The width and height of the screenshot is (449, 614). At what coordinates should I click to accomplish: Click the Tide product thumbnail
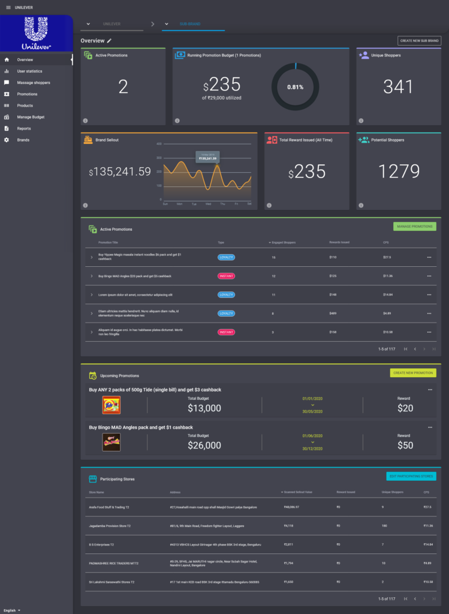click(x=111, y=405)
